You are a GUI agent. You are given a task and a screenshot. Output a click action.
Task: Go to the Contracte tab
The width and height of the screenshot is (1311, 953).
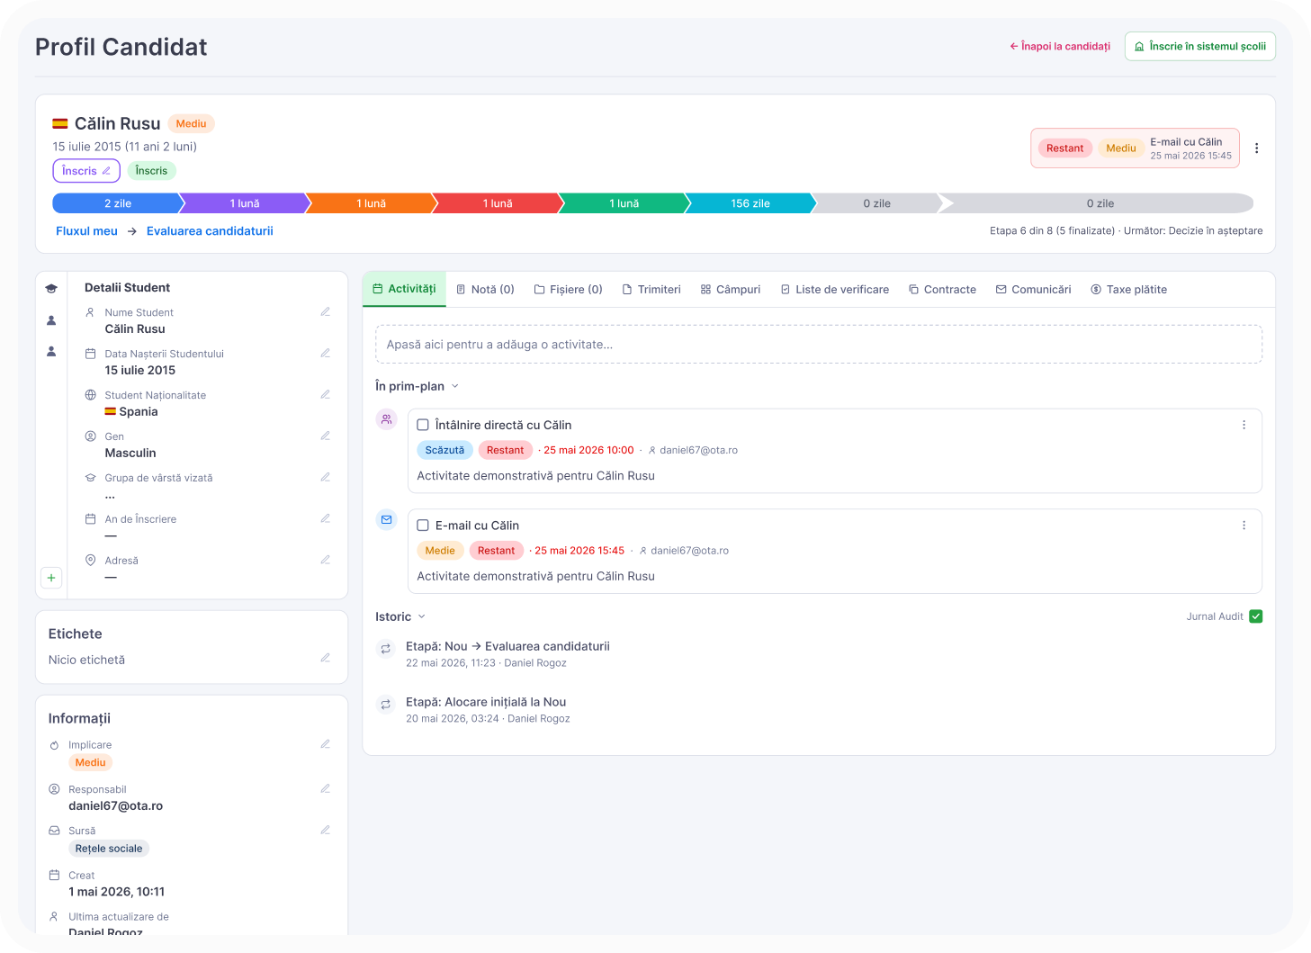point(942,290)
